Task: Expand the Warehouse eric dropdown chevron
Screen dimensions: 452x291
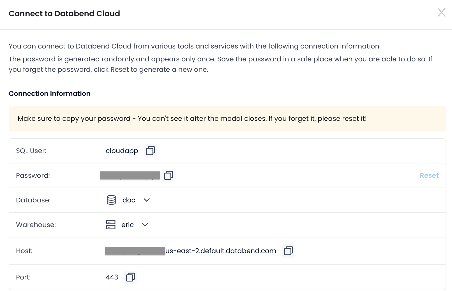Action: tap(145, 225)
